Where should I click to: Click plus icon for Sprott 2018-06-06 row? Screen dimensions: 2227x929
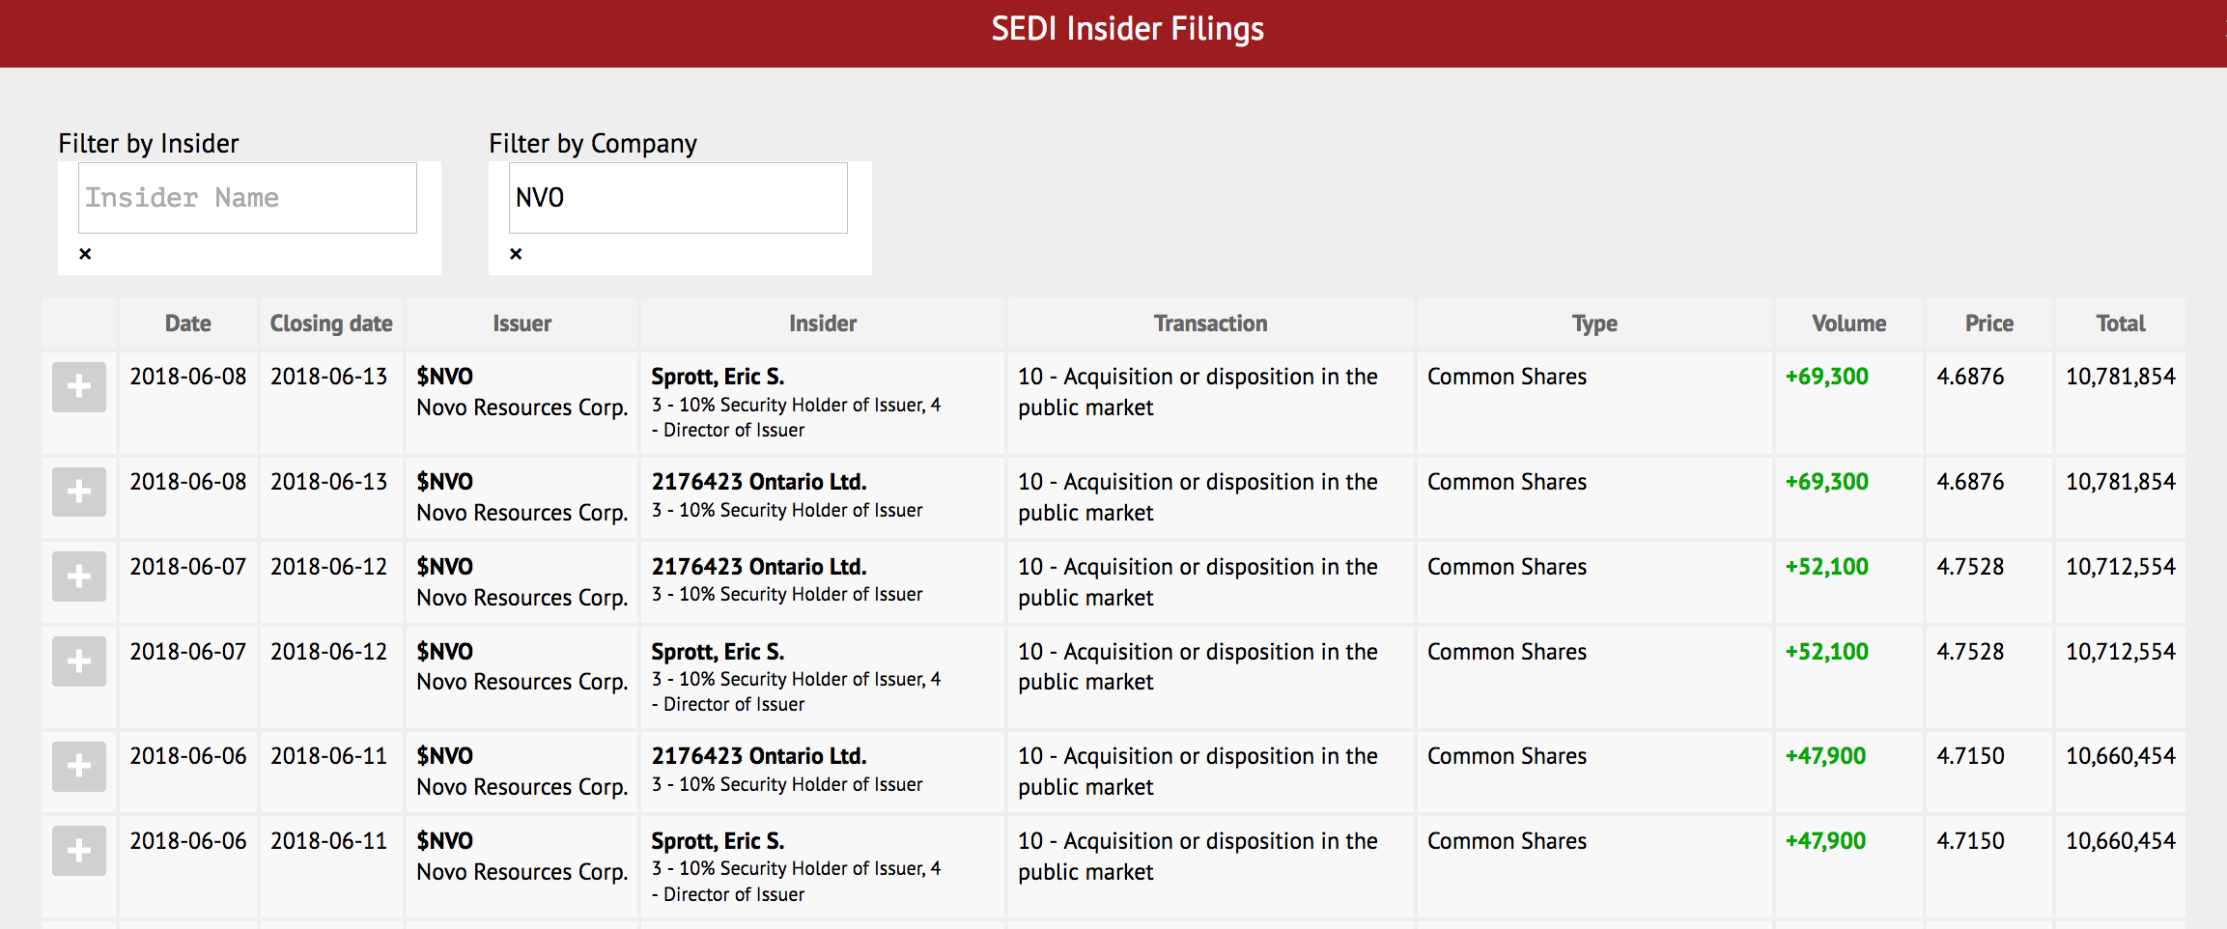[x=79, y=852]
